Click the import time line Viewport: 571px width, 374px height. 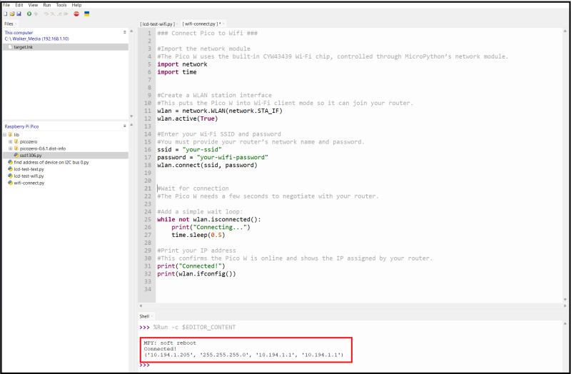coord(177,72)
